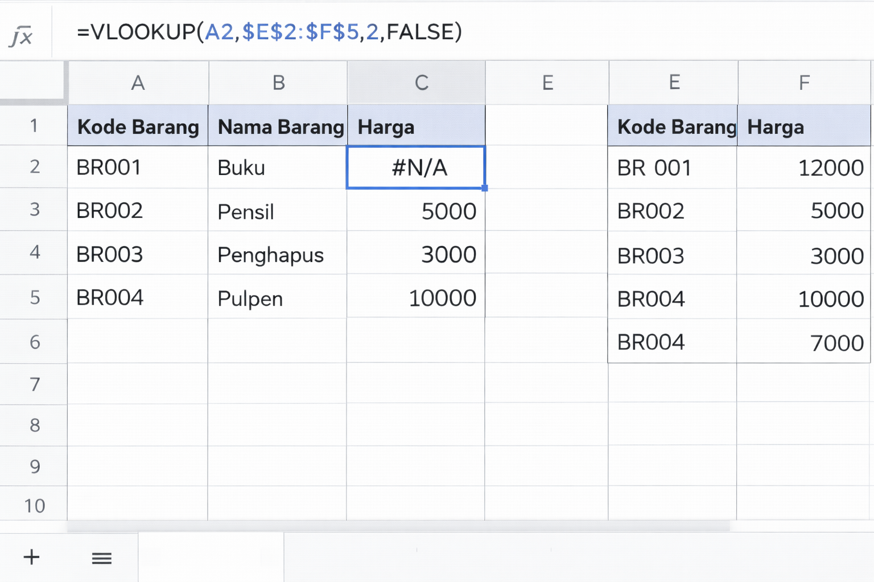The height and width of the screenshot is (582, 874).
Task: Select row 6 header
Action: [34, 342]
